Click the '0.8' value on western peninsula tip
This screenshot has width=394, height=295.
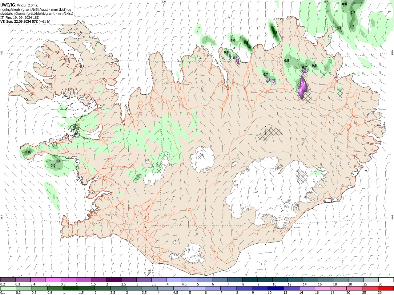(x=28, y=152)
